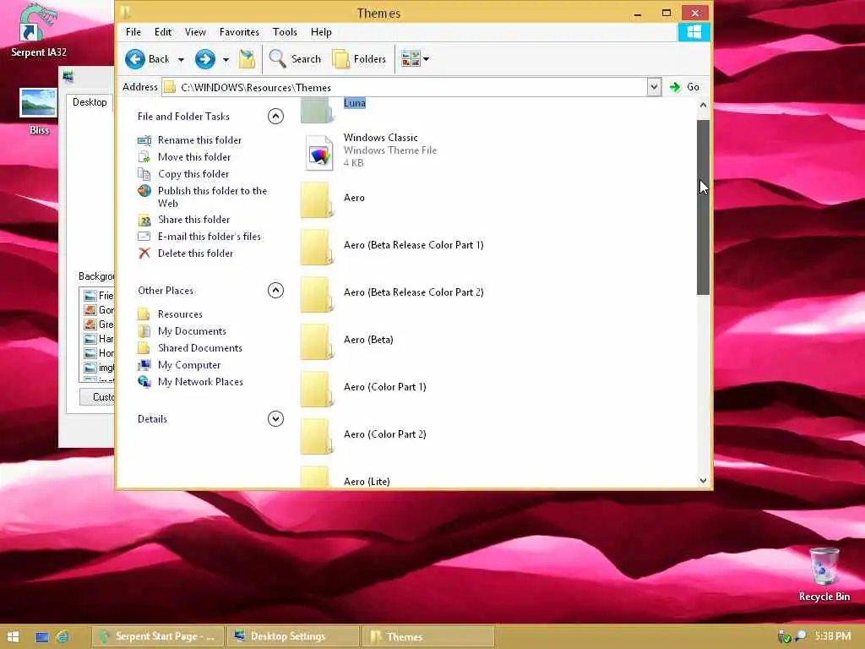Open the View menu

[x=195, y=32]
